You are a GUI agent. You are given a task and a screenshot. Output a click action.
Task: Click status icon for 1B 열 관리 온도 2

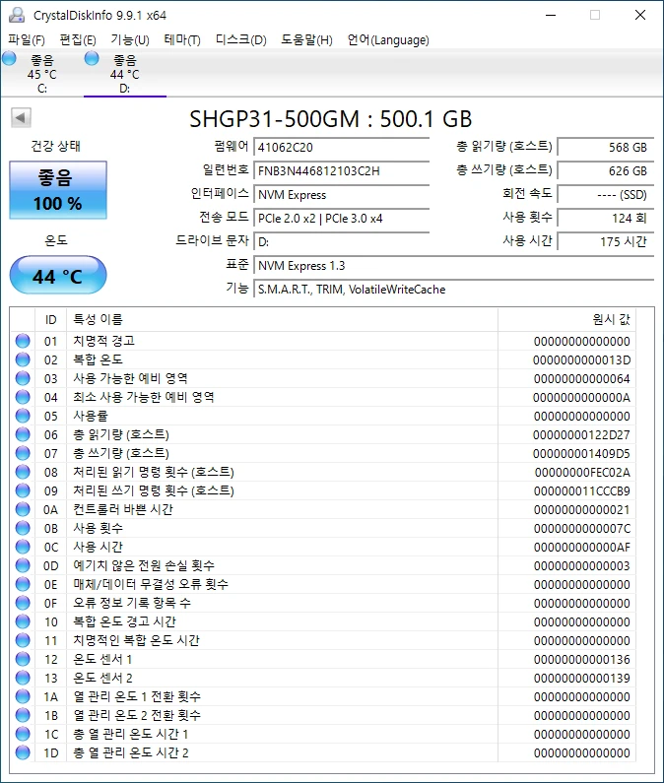(x=23, y=715)
